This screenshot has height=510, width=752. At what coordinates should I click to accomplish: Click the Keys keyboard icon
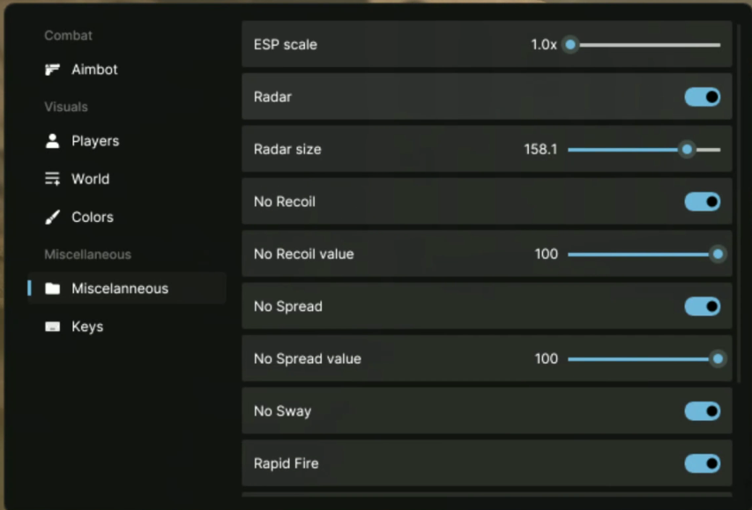(x=53, y=327)
